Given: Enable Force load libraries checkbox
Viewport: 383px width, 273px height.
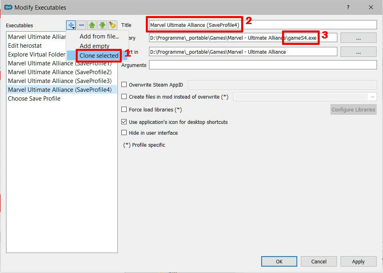Looking at the screenshot, I should pos(124,109).
